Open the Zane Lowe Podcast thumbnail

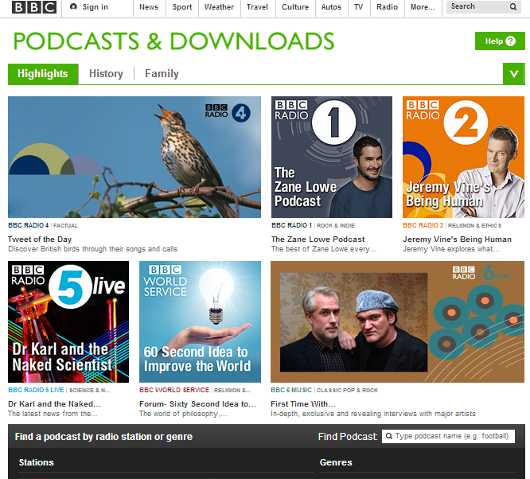[x=332, y=157]
